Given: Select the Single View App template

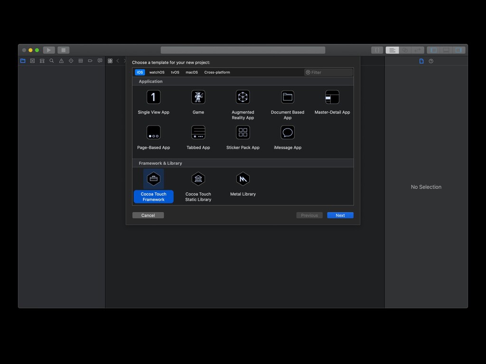Looking at the screenshot, I should tap(153, 102).
